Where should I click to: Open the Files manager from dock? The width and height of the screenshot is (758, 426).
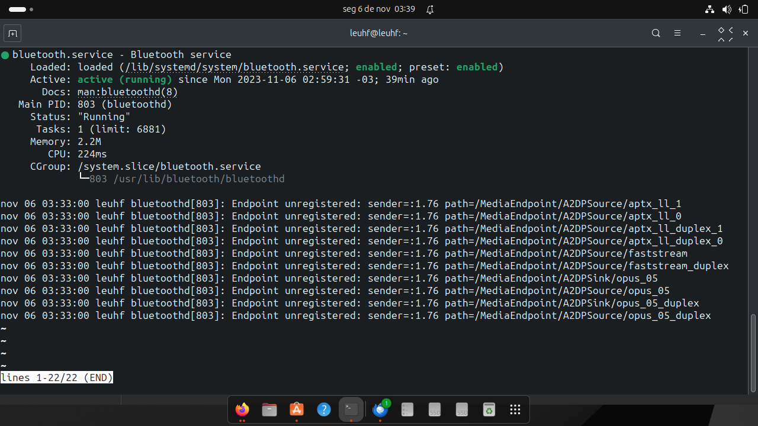tap(269, 409)
